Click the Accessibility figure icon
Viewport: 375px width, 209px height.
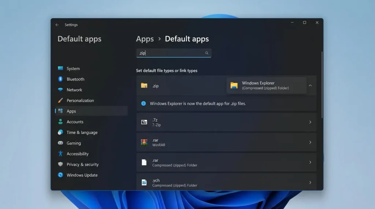60,154
